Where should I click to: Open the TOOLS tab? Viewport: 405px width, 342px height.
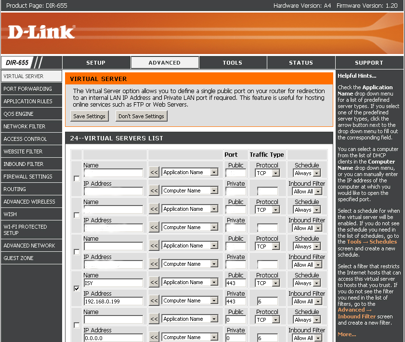233,63
